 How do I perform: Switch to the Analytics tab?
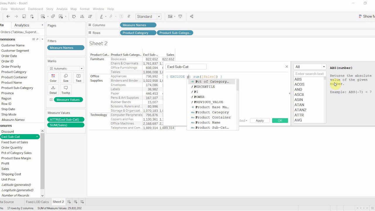pos(22,25)
